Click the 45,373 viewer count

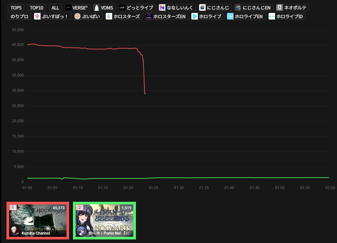tap(58, 208)
